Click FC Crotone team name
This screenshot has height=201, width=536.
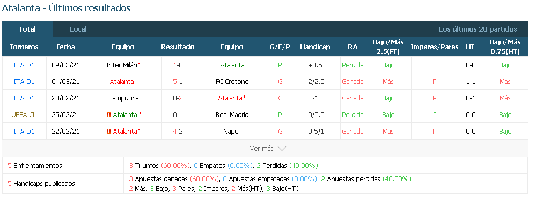(232, 82)
